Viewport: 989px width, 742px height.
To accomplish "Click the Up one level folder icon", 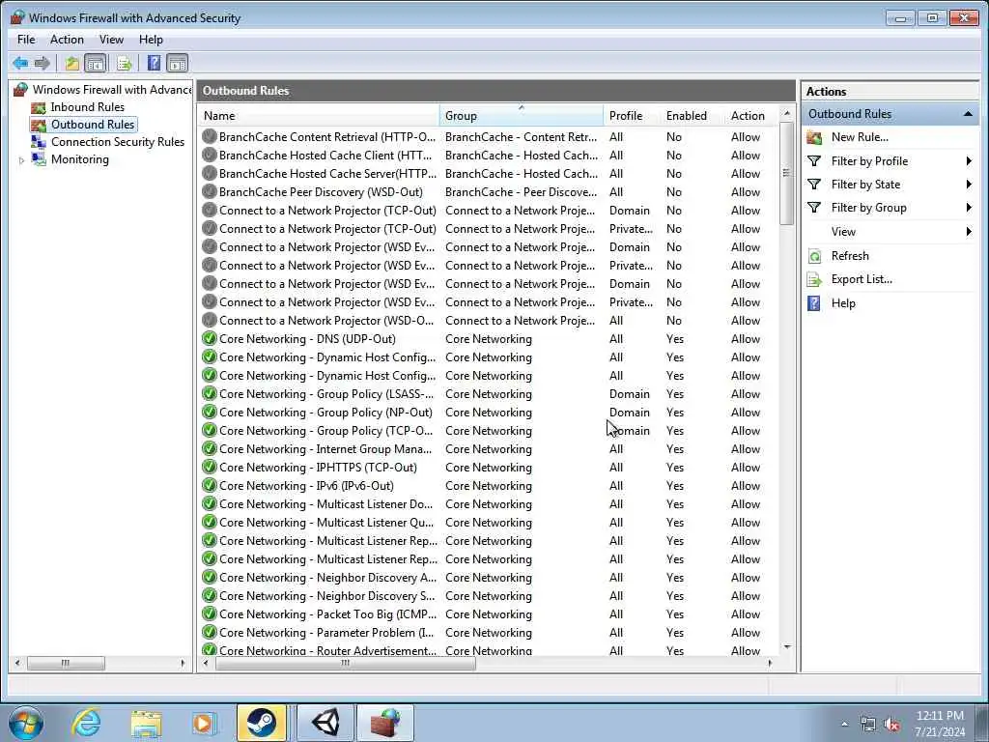I will tap(71, 63).
